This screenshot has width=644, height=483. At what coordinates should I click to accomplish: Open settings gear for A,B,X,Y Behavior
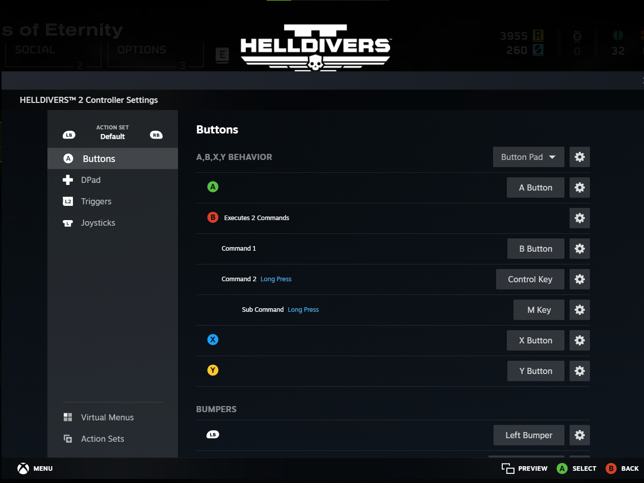579,157
